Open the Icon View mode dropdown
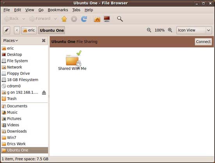Image resolution: width=215 pixels, height=163 pixels. [194, 30]
